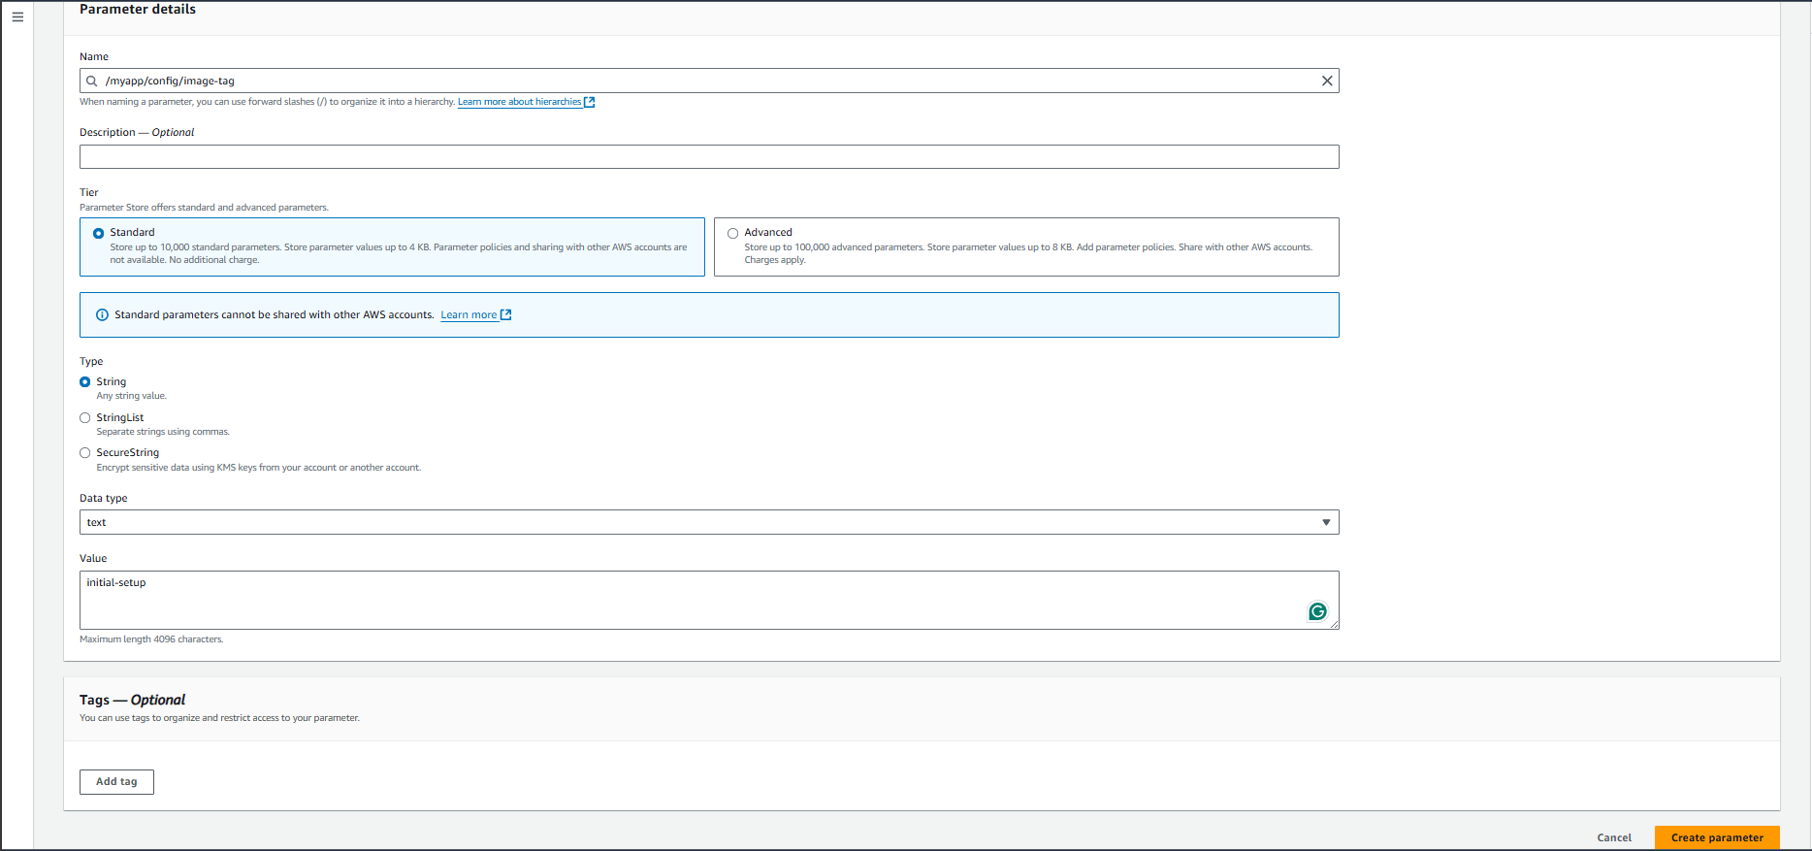Viewport: 1812px width, 851px height.
Task: Choose the SecureString parameter type
Action: [x=85, y=453]
